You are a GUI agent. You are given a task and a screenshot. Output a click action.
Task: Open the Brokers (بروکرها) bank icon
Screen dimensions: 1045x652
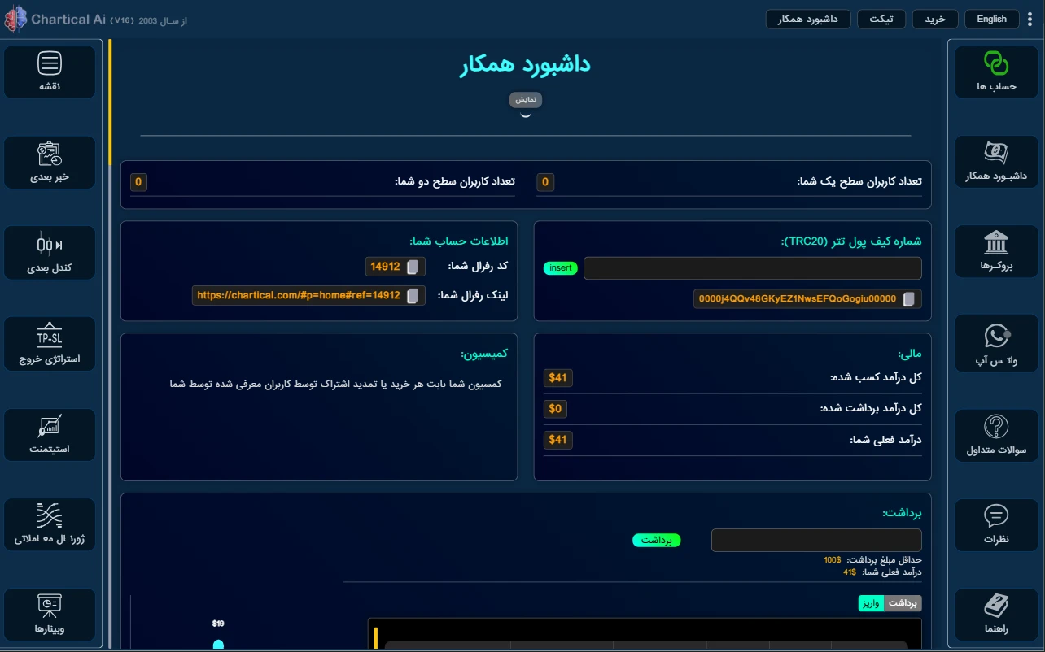click(x=996, y=243)
